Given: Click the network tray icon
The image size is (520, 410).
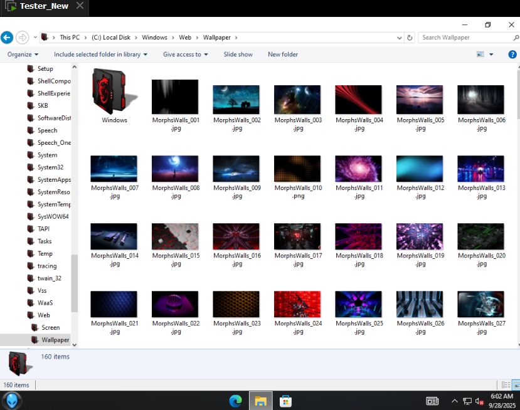Looking at the screenshot, I should click(467, 401).
